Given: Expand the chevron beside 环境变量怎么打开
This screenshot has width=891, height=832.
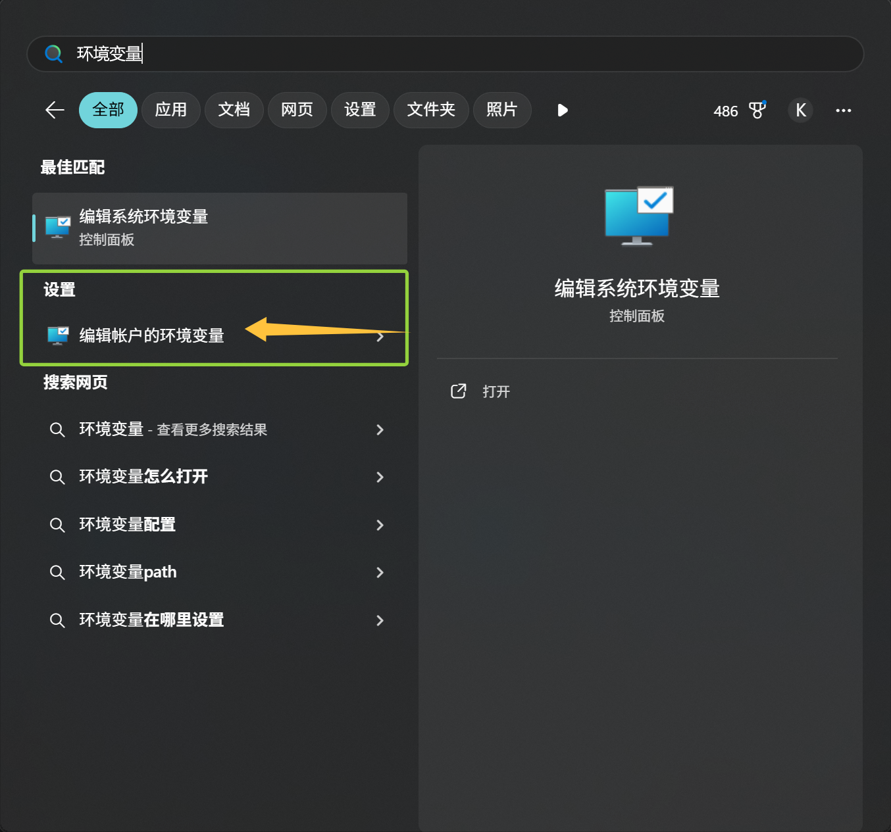Looking at the screenshot, I should click(x=380, y=477).
